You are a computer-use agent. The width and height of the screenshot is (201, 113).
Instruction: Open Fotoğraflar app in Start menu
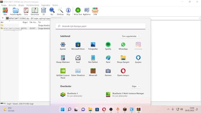[x=93, y=46]
